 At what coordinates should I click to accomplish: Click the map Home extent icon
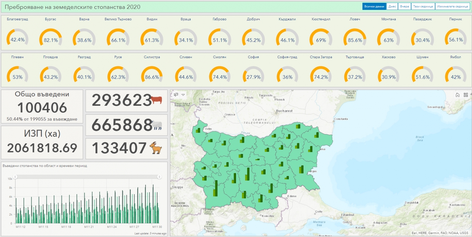(x=458, y=95)
